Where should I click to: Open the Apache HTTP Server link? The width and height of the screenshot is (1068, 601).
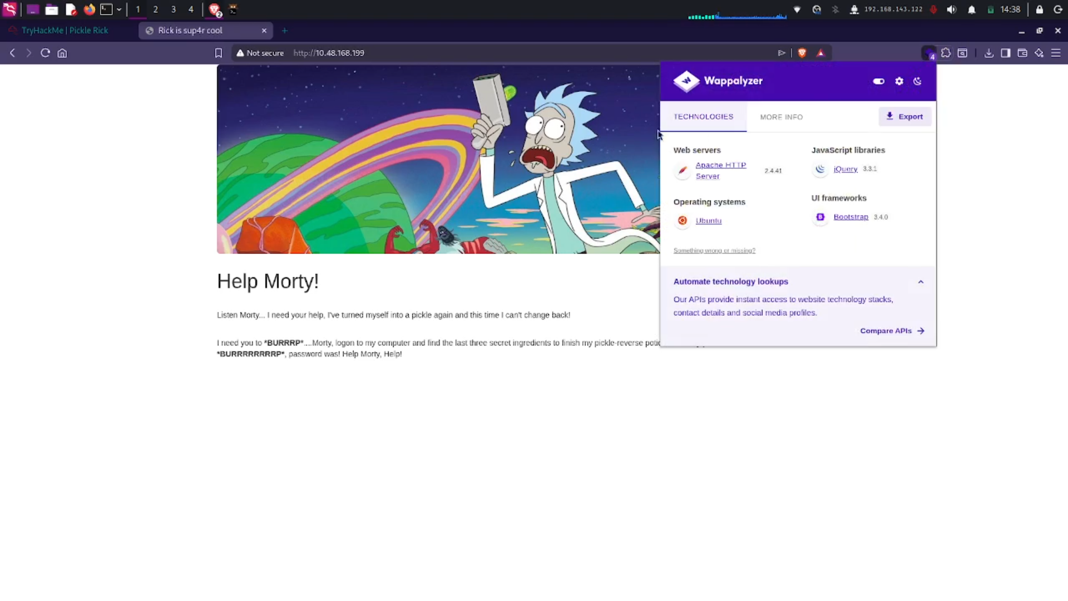[x=721, y=170]
